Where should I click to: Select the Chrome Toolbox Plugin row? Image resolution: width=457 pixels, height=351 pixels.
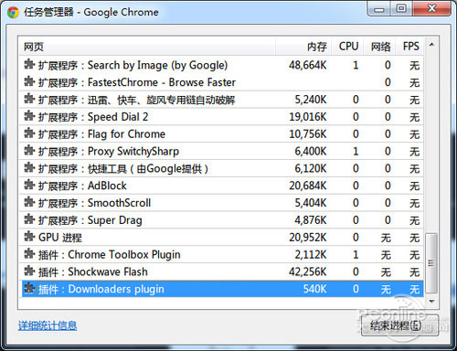coord(221,254)
